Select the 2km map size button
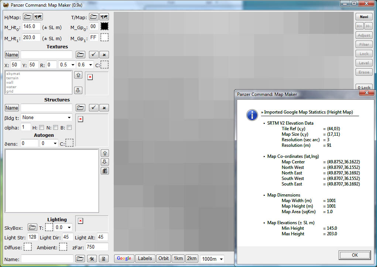The height and width of the screenshot is (267, 377). tap(192, 259)
